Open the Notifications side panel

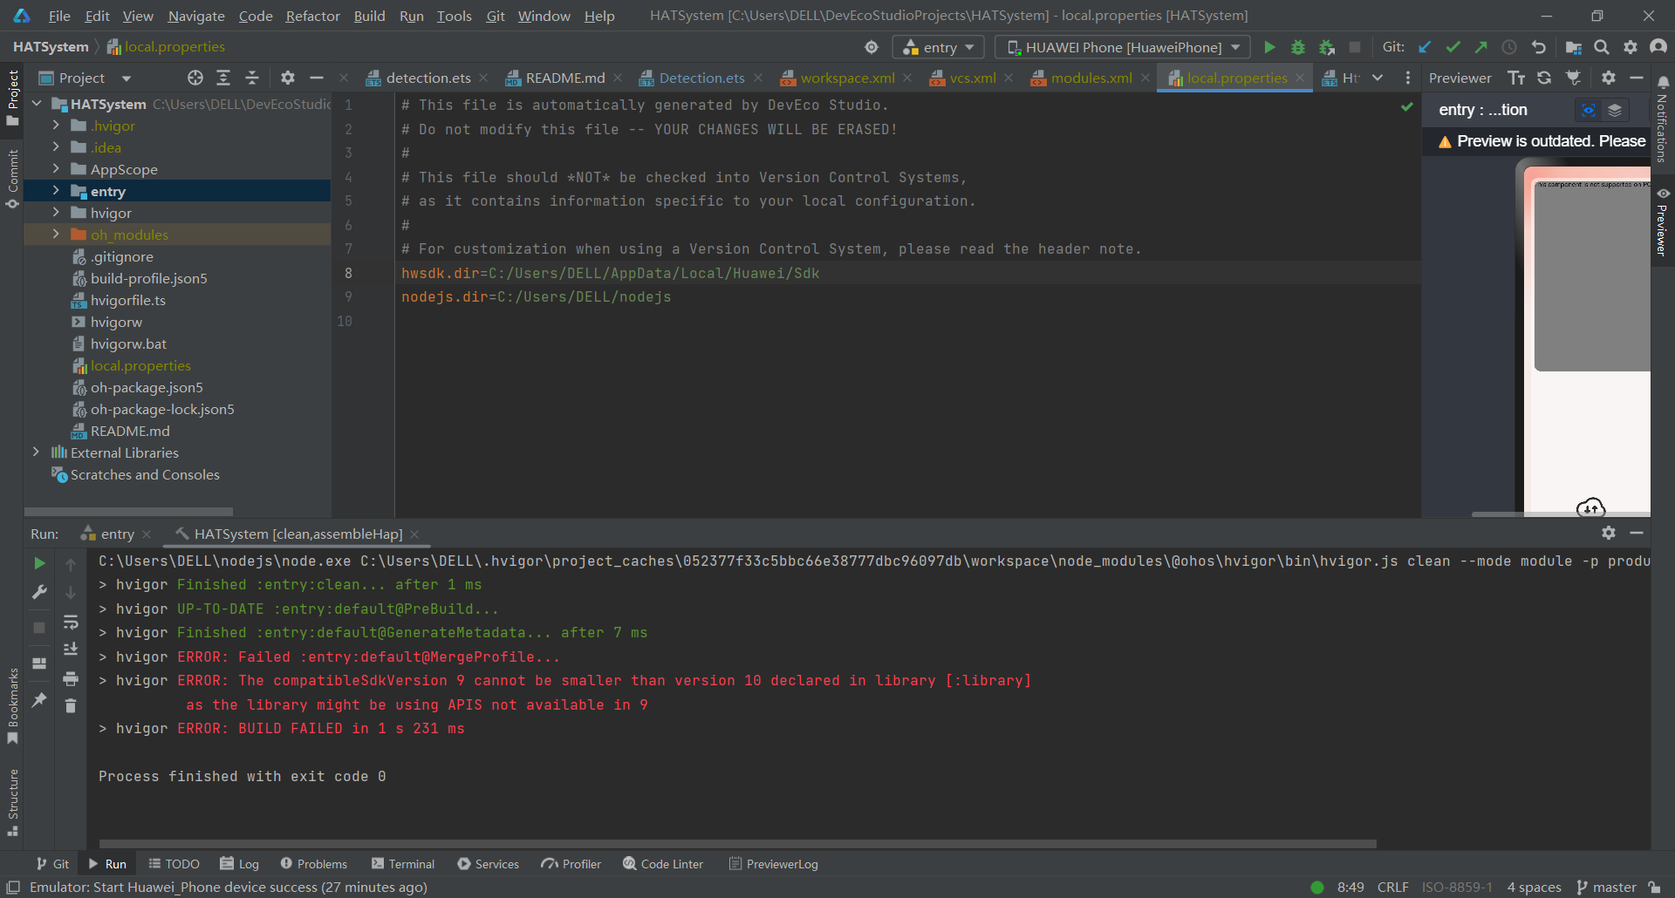[1663, 119]
